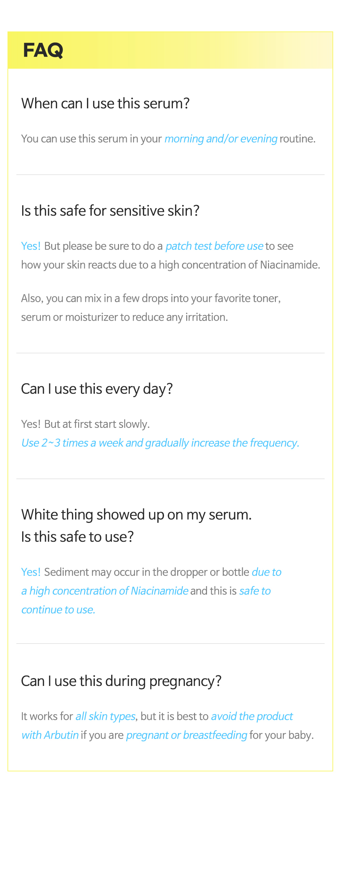This screenshot has width=341, height=891.
Task: Click the blue 'Yes!' before 'Sediment may occur'
Action: point(31,572)
